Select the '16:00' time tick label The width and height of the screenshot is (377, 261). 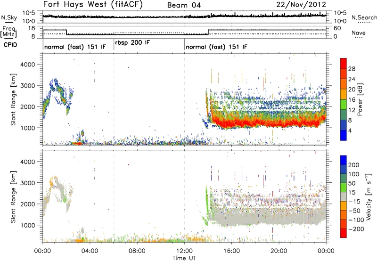[231, 251]
